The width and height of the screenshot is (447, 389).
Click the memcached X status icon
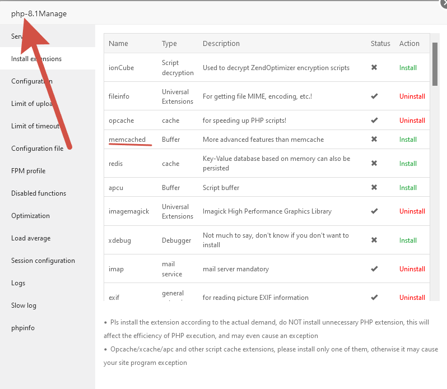374,140
